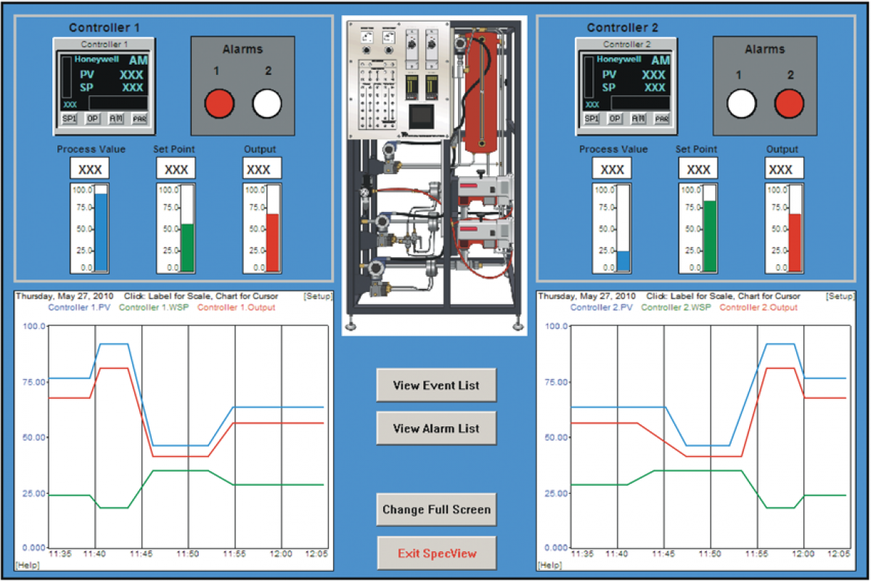Toggle A/M button on Controller 2 faceplate
This screenshot has height=581, width=871.
pyautogui.click(x=638, y=118)
